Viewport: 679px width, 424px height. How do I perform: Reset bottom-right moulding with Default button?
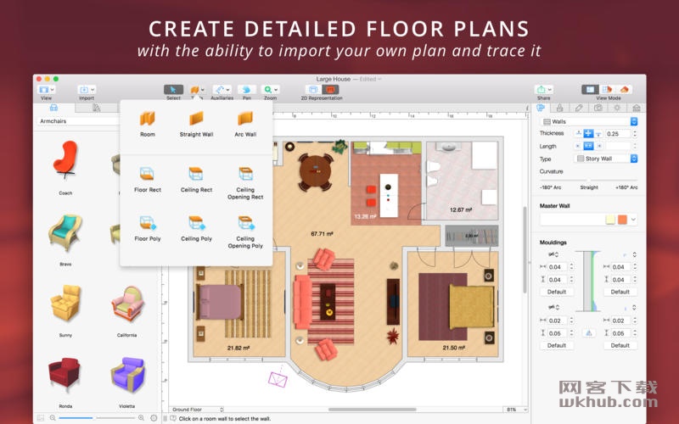pyautogui.click(x=620, y=346)
